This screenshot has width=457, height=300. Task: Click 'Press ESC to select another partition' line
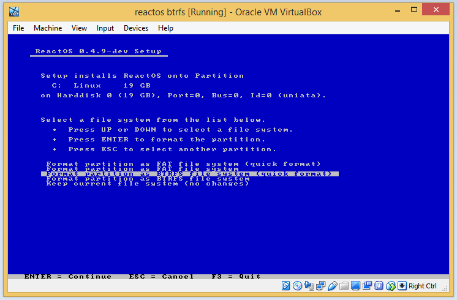172,149
